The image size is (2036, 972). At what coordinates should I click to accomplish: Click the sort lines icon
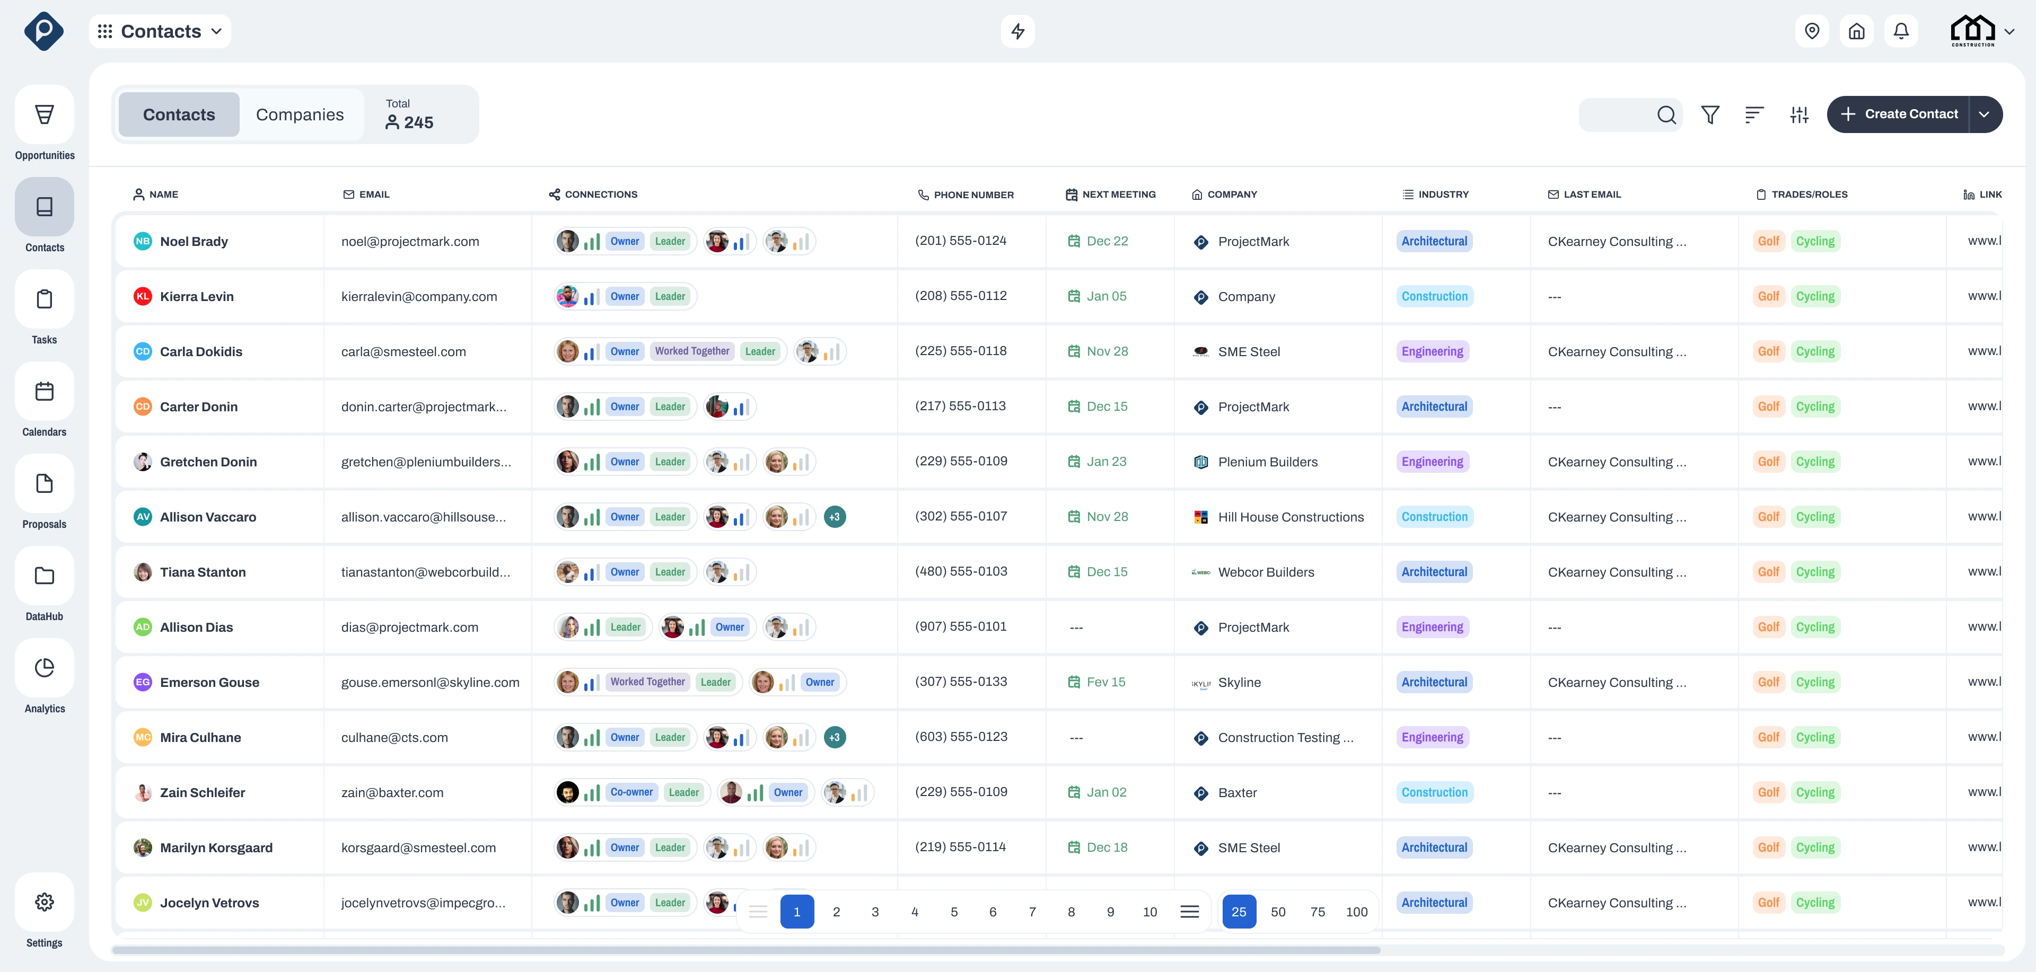coord(1754,114)
